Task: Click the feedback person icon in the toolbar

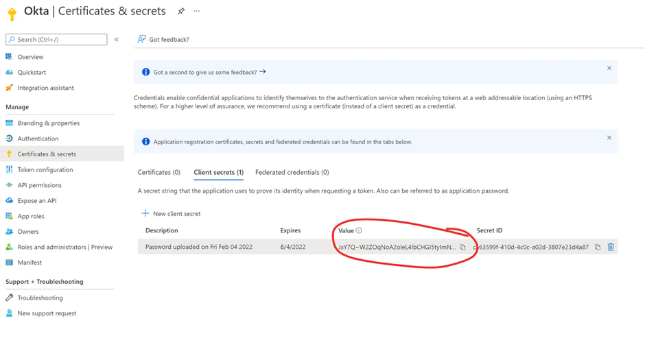Action: [x=141, y=39]
